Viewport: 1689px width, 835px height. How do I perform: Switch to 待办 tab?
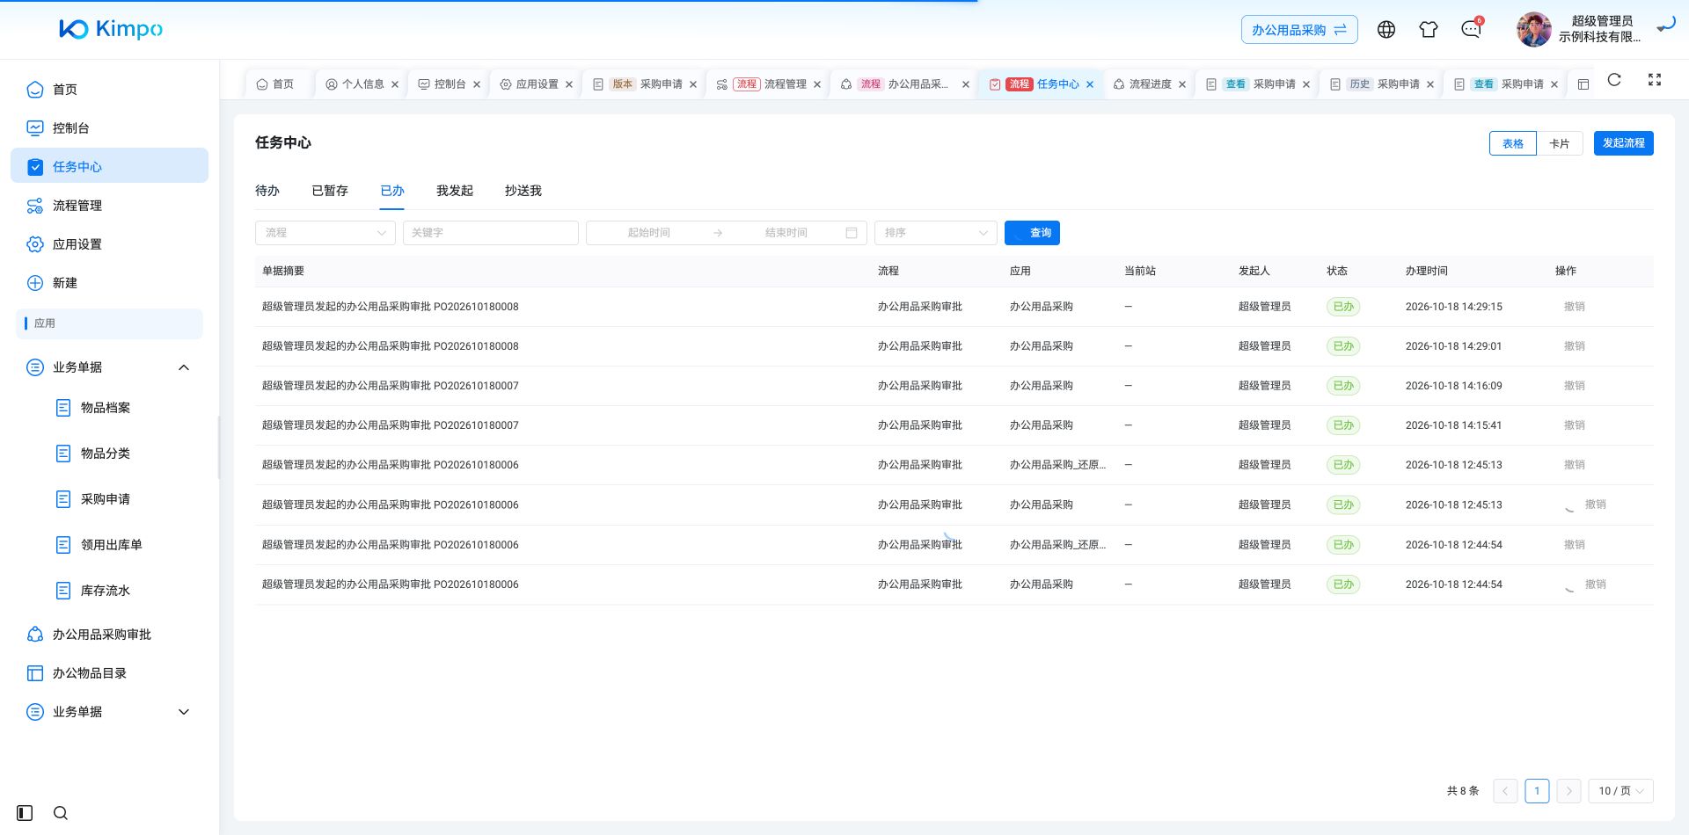point(267,191)
